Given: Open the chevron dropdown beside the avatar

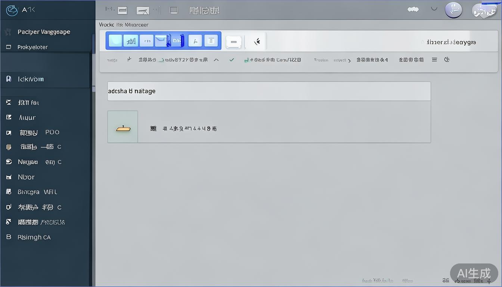Looking at the screenshot, I should [x=434, y=9].
